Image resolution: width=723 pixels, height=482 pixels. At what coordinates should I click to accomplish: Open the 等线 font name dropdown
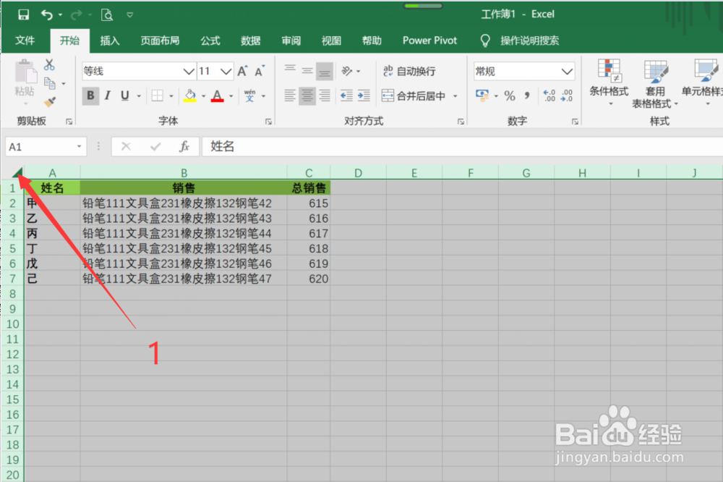187,71
